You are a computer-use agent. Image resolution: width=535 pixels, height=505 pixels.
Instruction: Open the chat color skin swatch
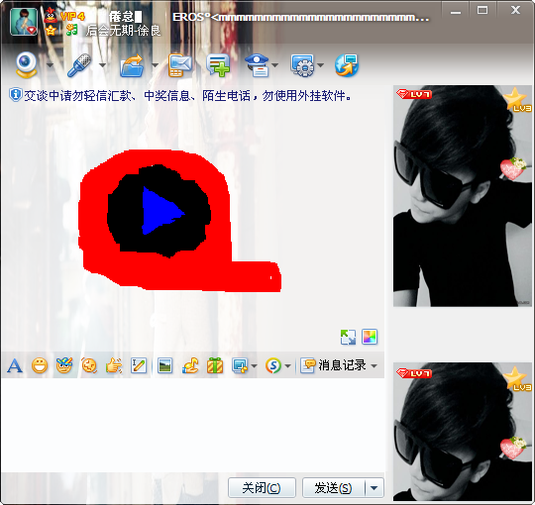click(370, 337)
